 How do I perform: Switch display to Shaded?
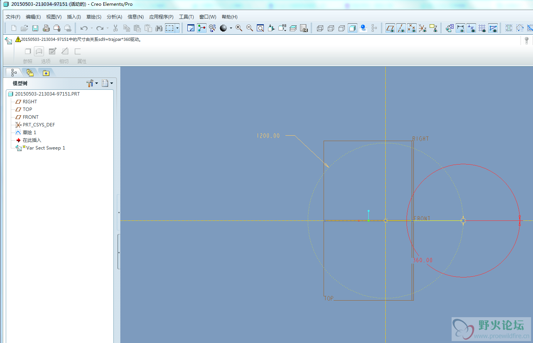[x=352, y=28]
